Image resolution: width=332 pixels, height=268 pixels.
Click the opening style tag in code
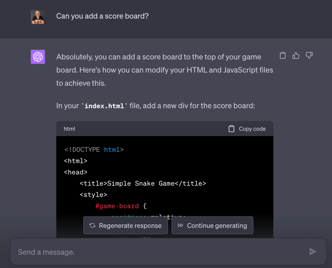(x=93, y=195)
